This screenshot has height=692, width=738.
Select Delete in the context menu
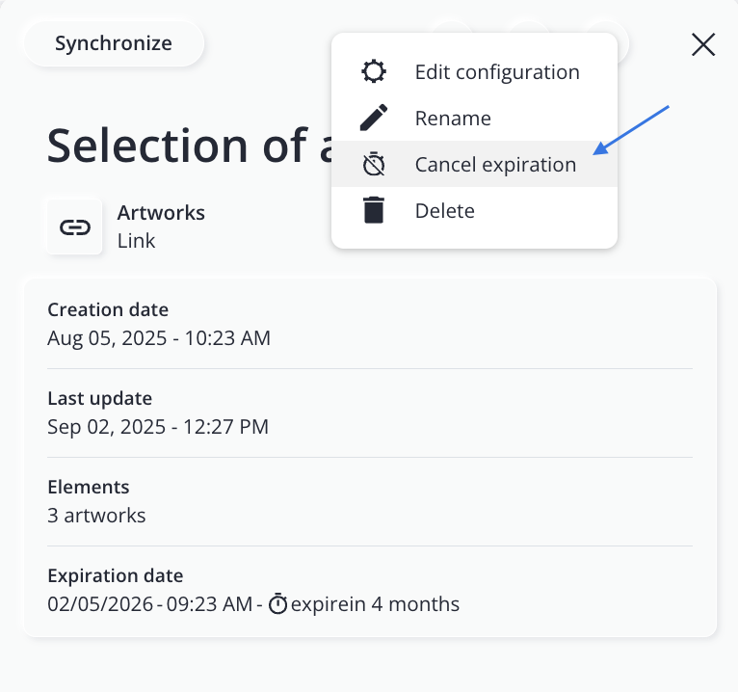(x=444, y=211)
